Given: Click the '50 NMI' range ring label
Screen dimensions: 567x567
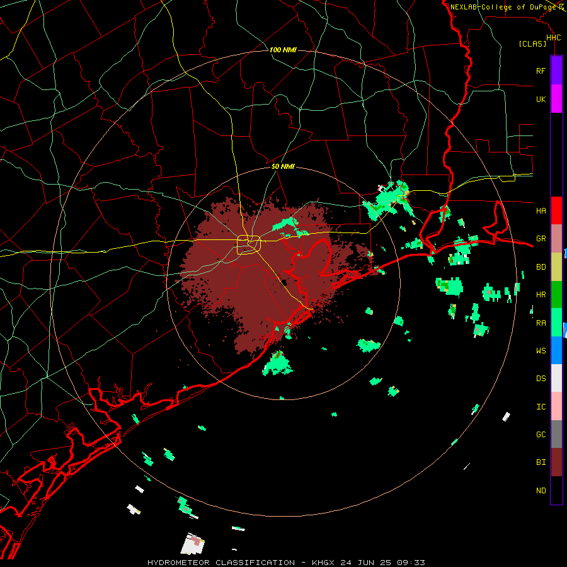Looking at the screenshot, I should [283, 166].
